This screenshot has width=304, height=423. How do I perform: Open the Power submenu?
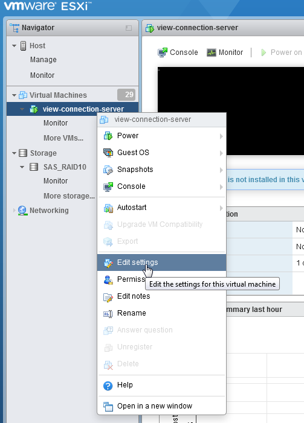(161, 136)
